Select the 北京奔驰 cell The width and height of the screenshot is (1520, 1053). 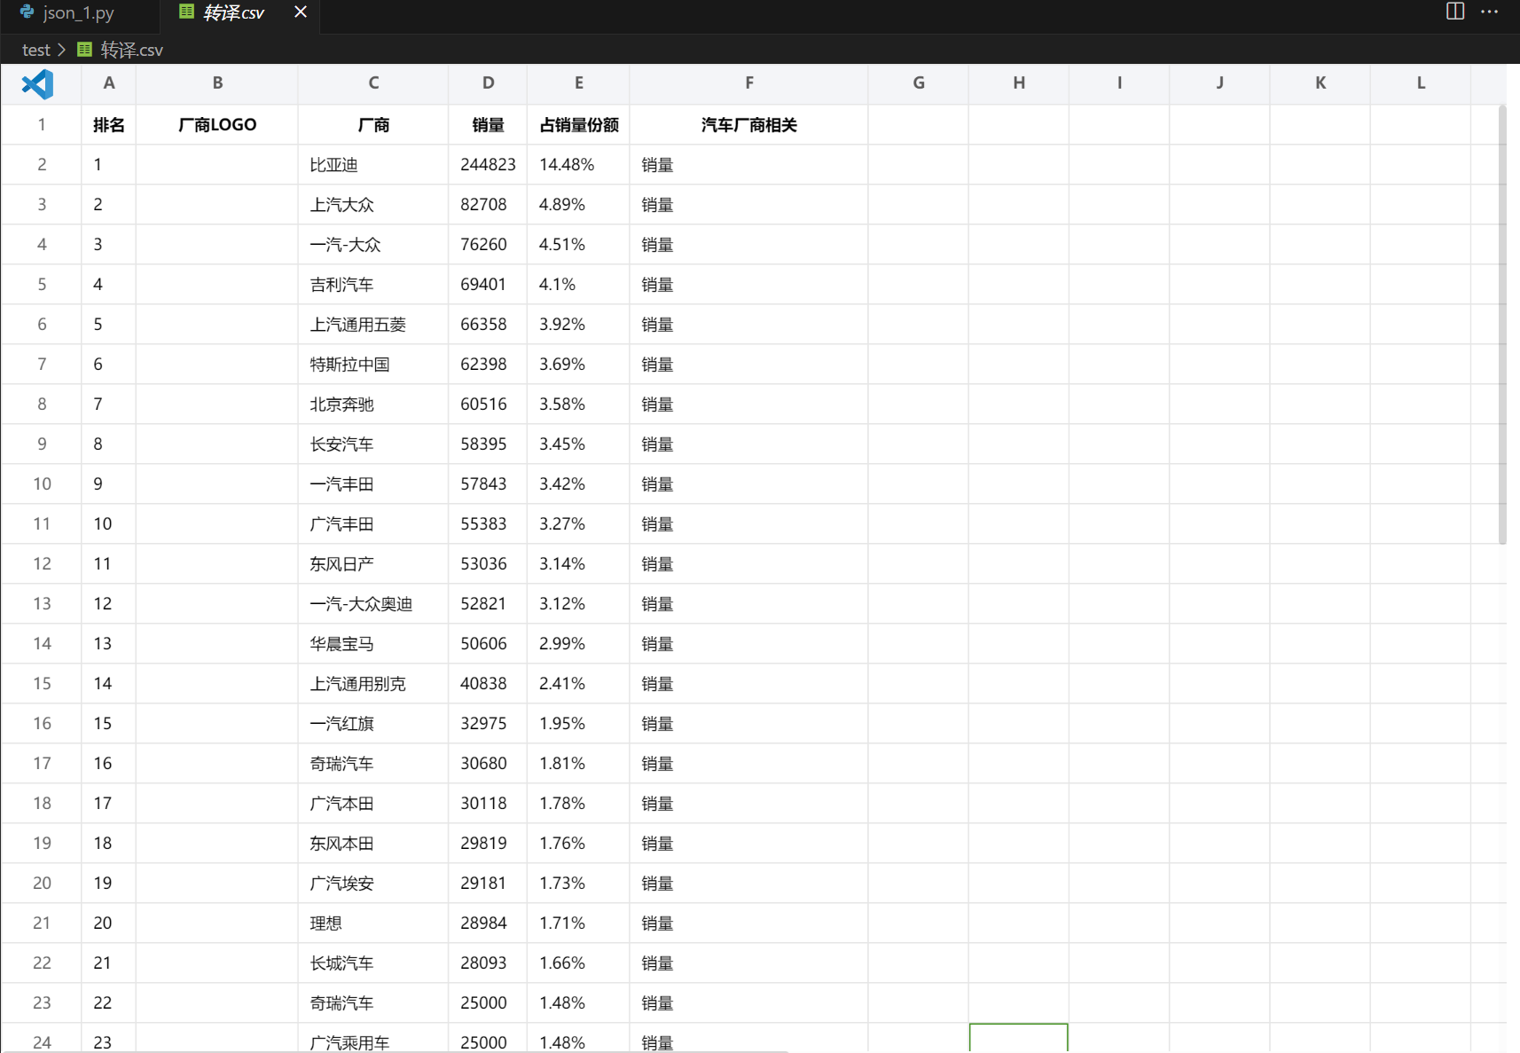pyautogui.click(x=373, y=405)
